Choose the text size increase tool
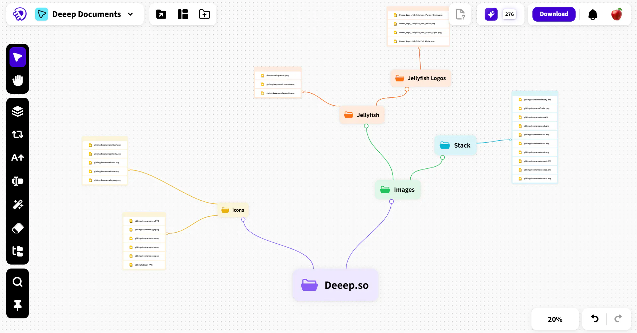Image resolution: width=637 pixels, height=333 pixels. coord(18,158)
